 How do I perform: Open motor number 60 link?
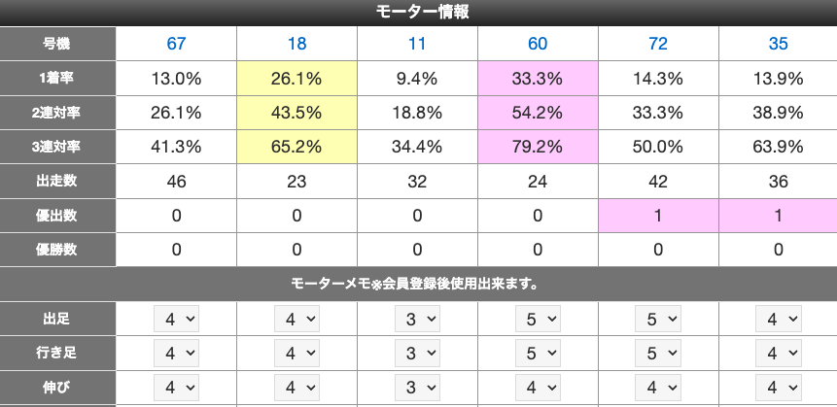point(538,44)
